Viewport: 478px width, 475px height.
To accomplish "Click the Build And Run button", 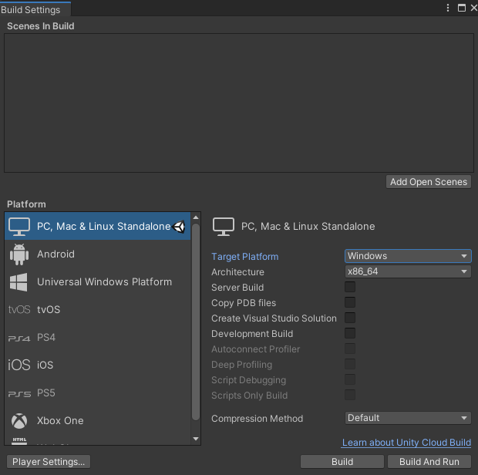I will click(x=429, y=462).
